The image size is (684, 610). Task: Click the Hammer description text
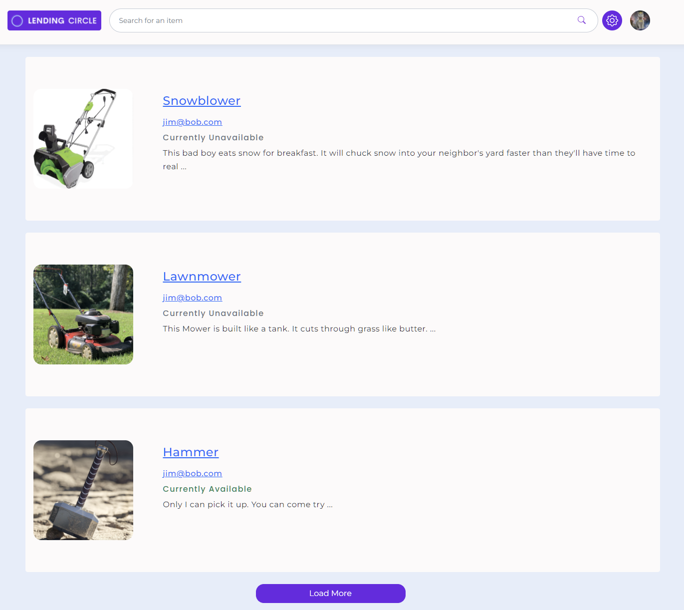247,505
